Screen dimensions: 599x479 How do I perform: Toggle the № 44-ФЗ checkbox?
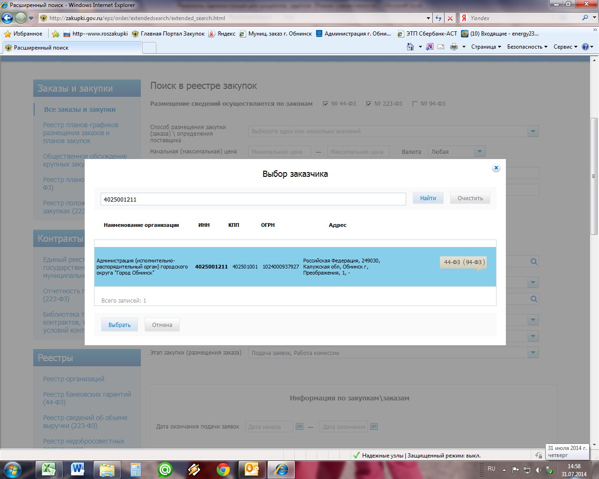[x=326, y=104]
